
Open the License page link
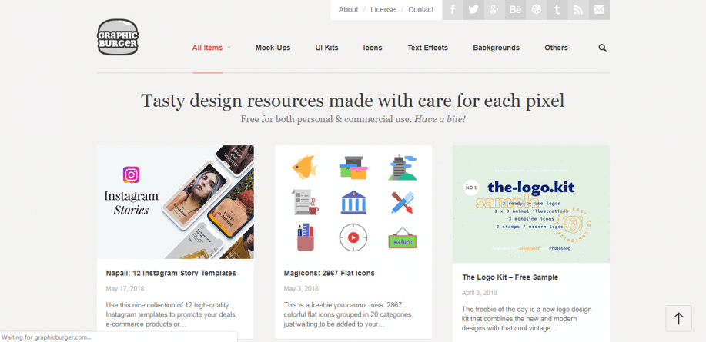[x=383, y=9]
